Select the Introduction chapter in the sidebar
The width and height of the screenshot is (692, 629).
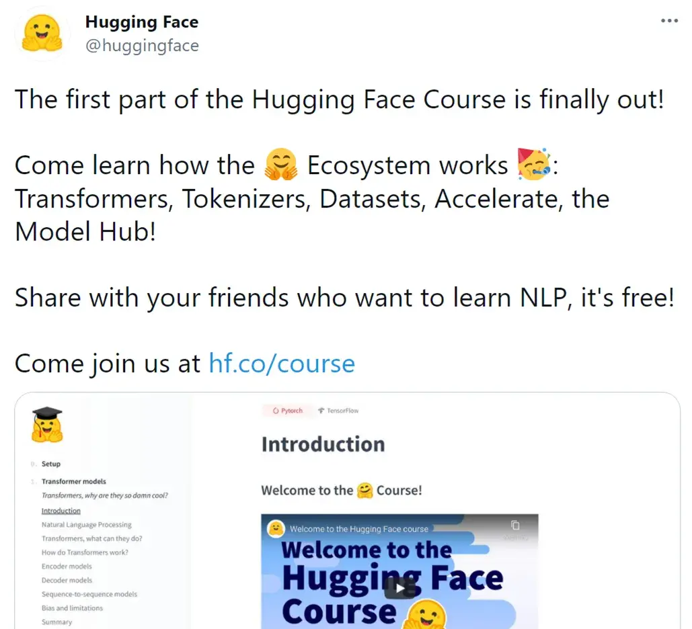coord(61,510)
